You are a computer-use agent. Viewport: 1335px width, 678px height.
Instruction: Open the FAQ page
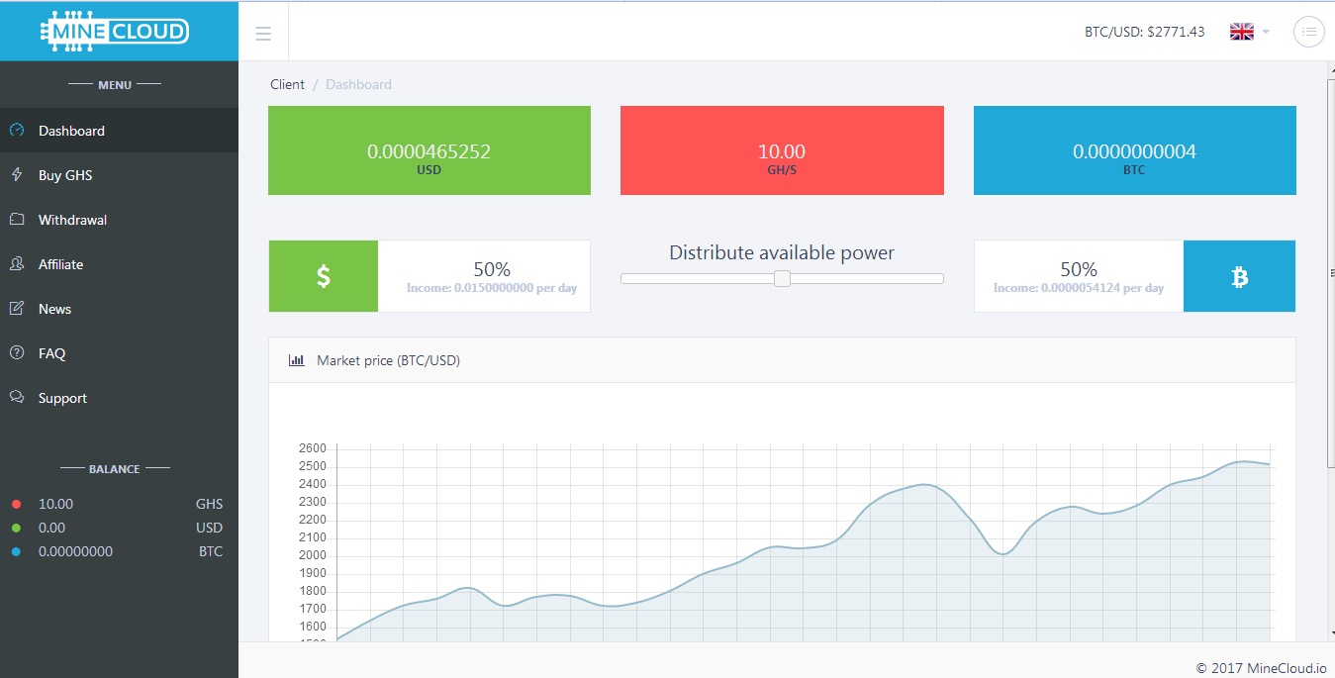tap(119, 353)
